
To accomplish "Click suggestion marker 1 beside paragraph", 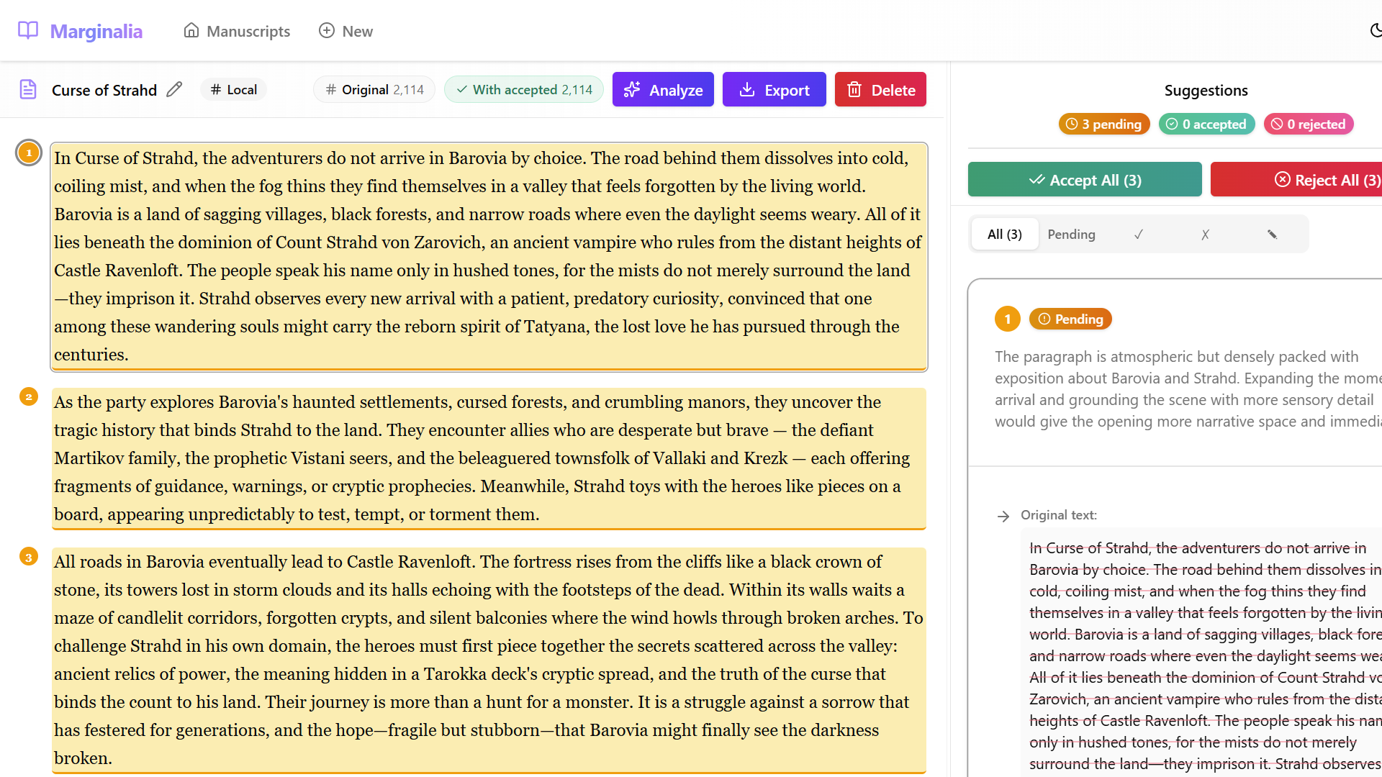I will pyautogui.click(x=29, y=153).
